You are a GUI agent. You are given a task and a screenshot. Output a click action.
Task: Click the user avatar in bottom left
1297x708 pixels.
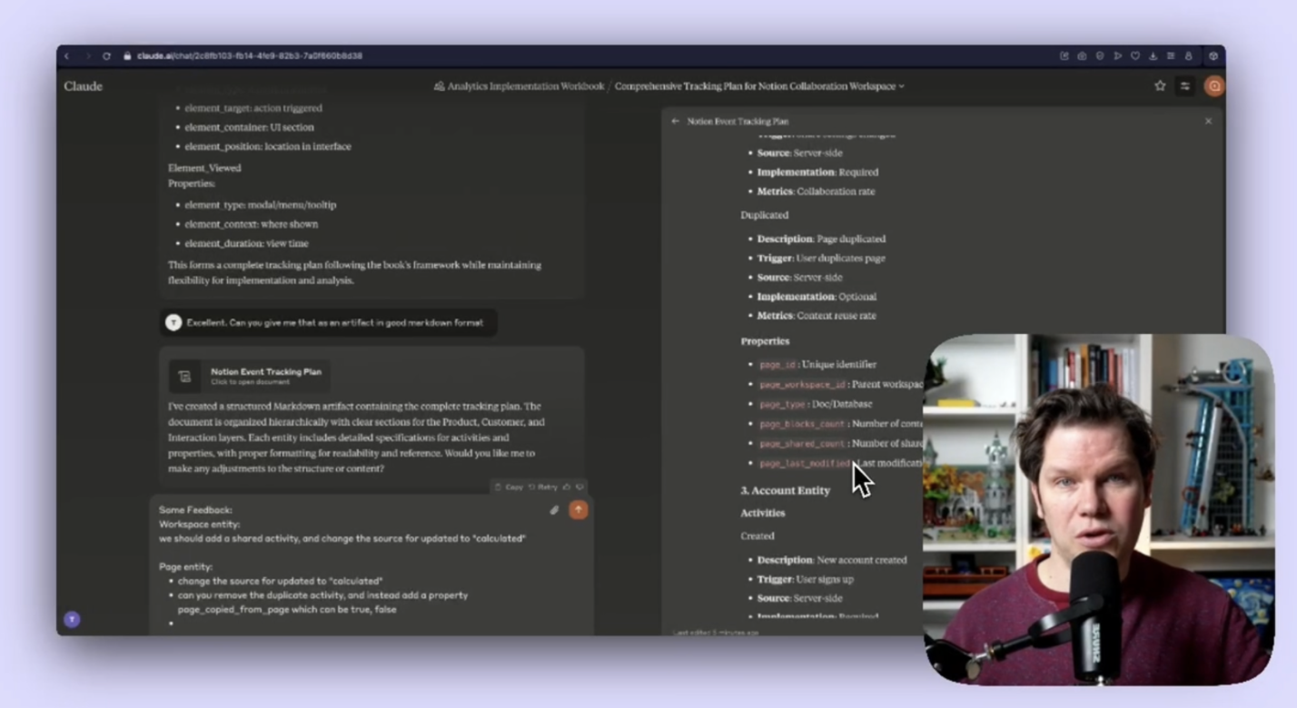72,619
